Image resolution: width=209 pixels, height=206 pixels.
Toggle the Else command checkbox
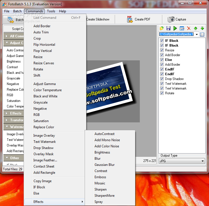pos(162,60)
